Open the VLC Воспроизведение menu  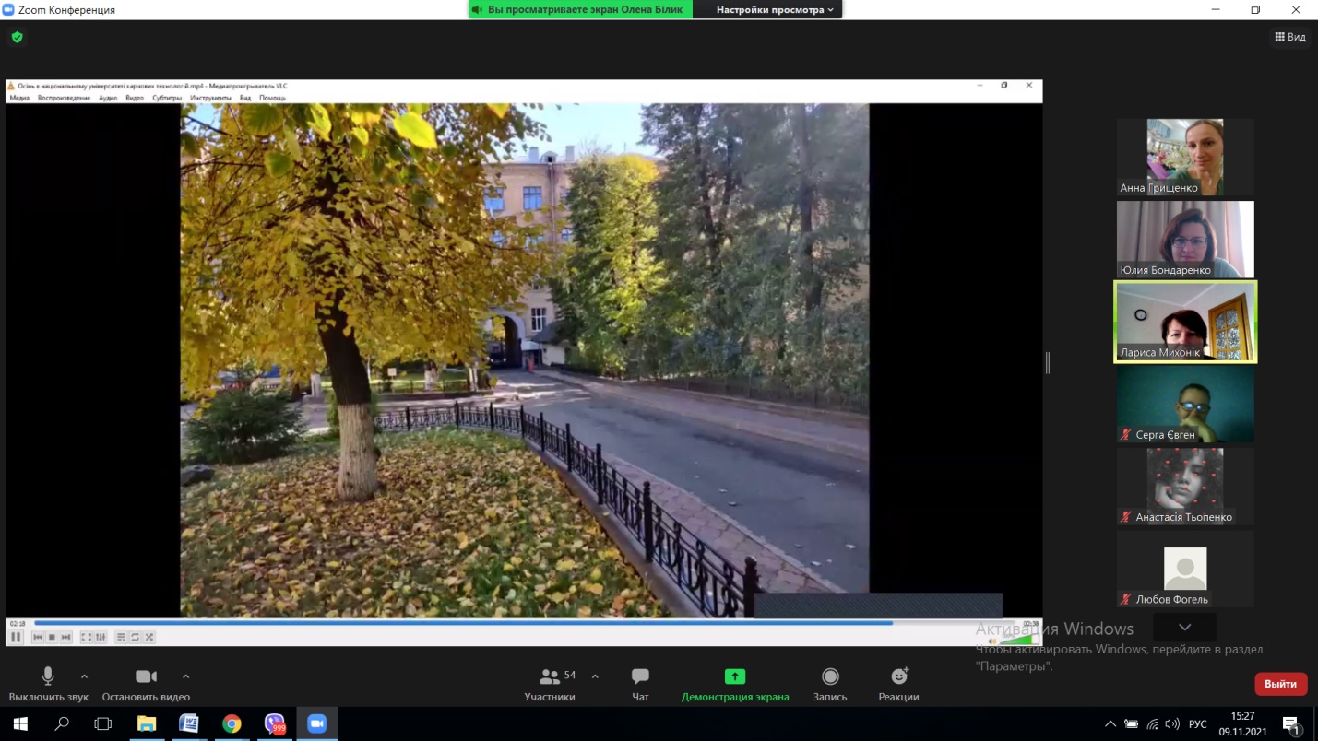pyautogui.click(x=65, y=98)
